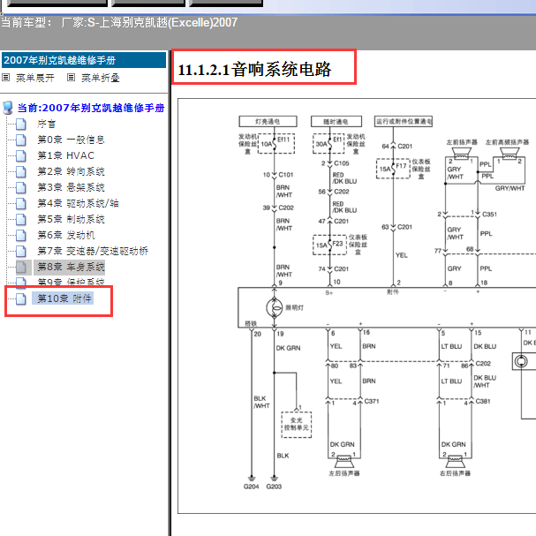Click the 左后扬声器 speaker symbol

(x=343, y=462)
